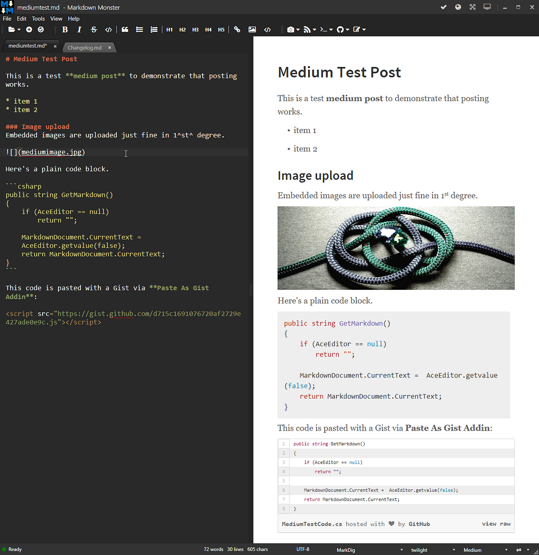Screen dimensions: 539x555
Task: Click the GitHub Gist addin icon
Action: coord(340,30)
